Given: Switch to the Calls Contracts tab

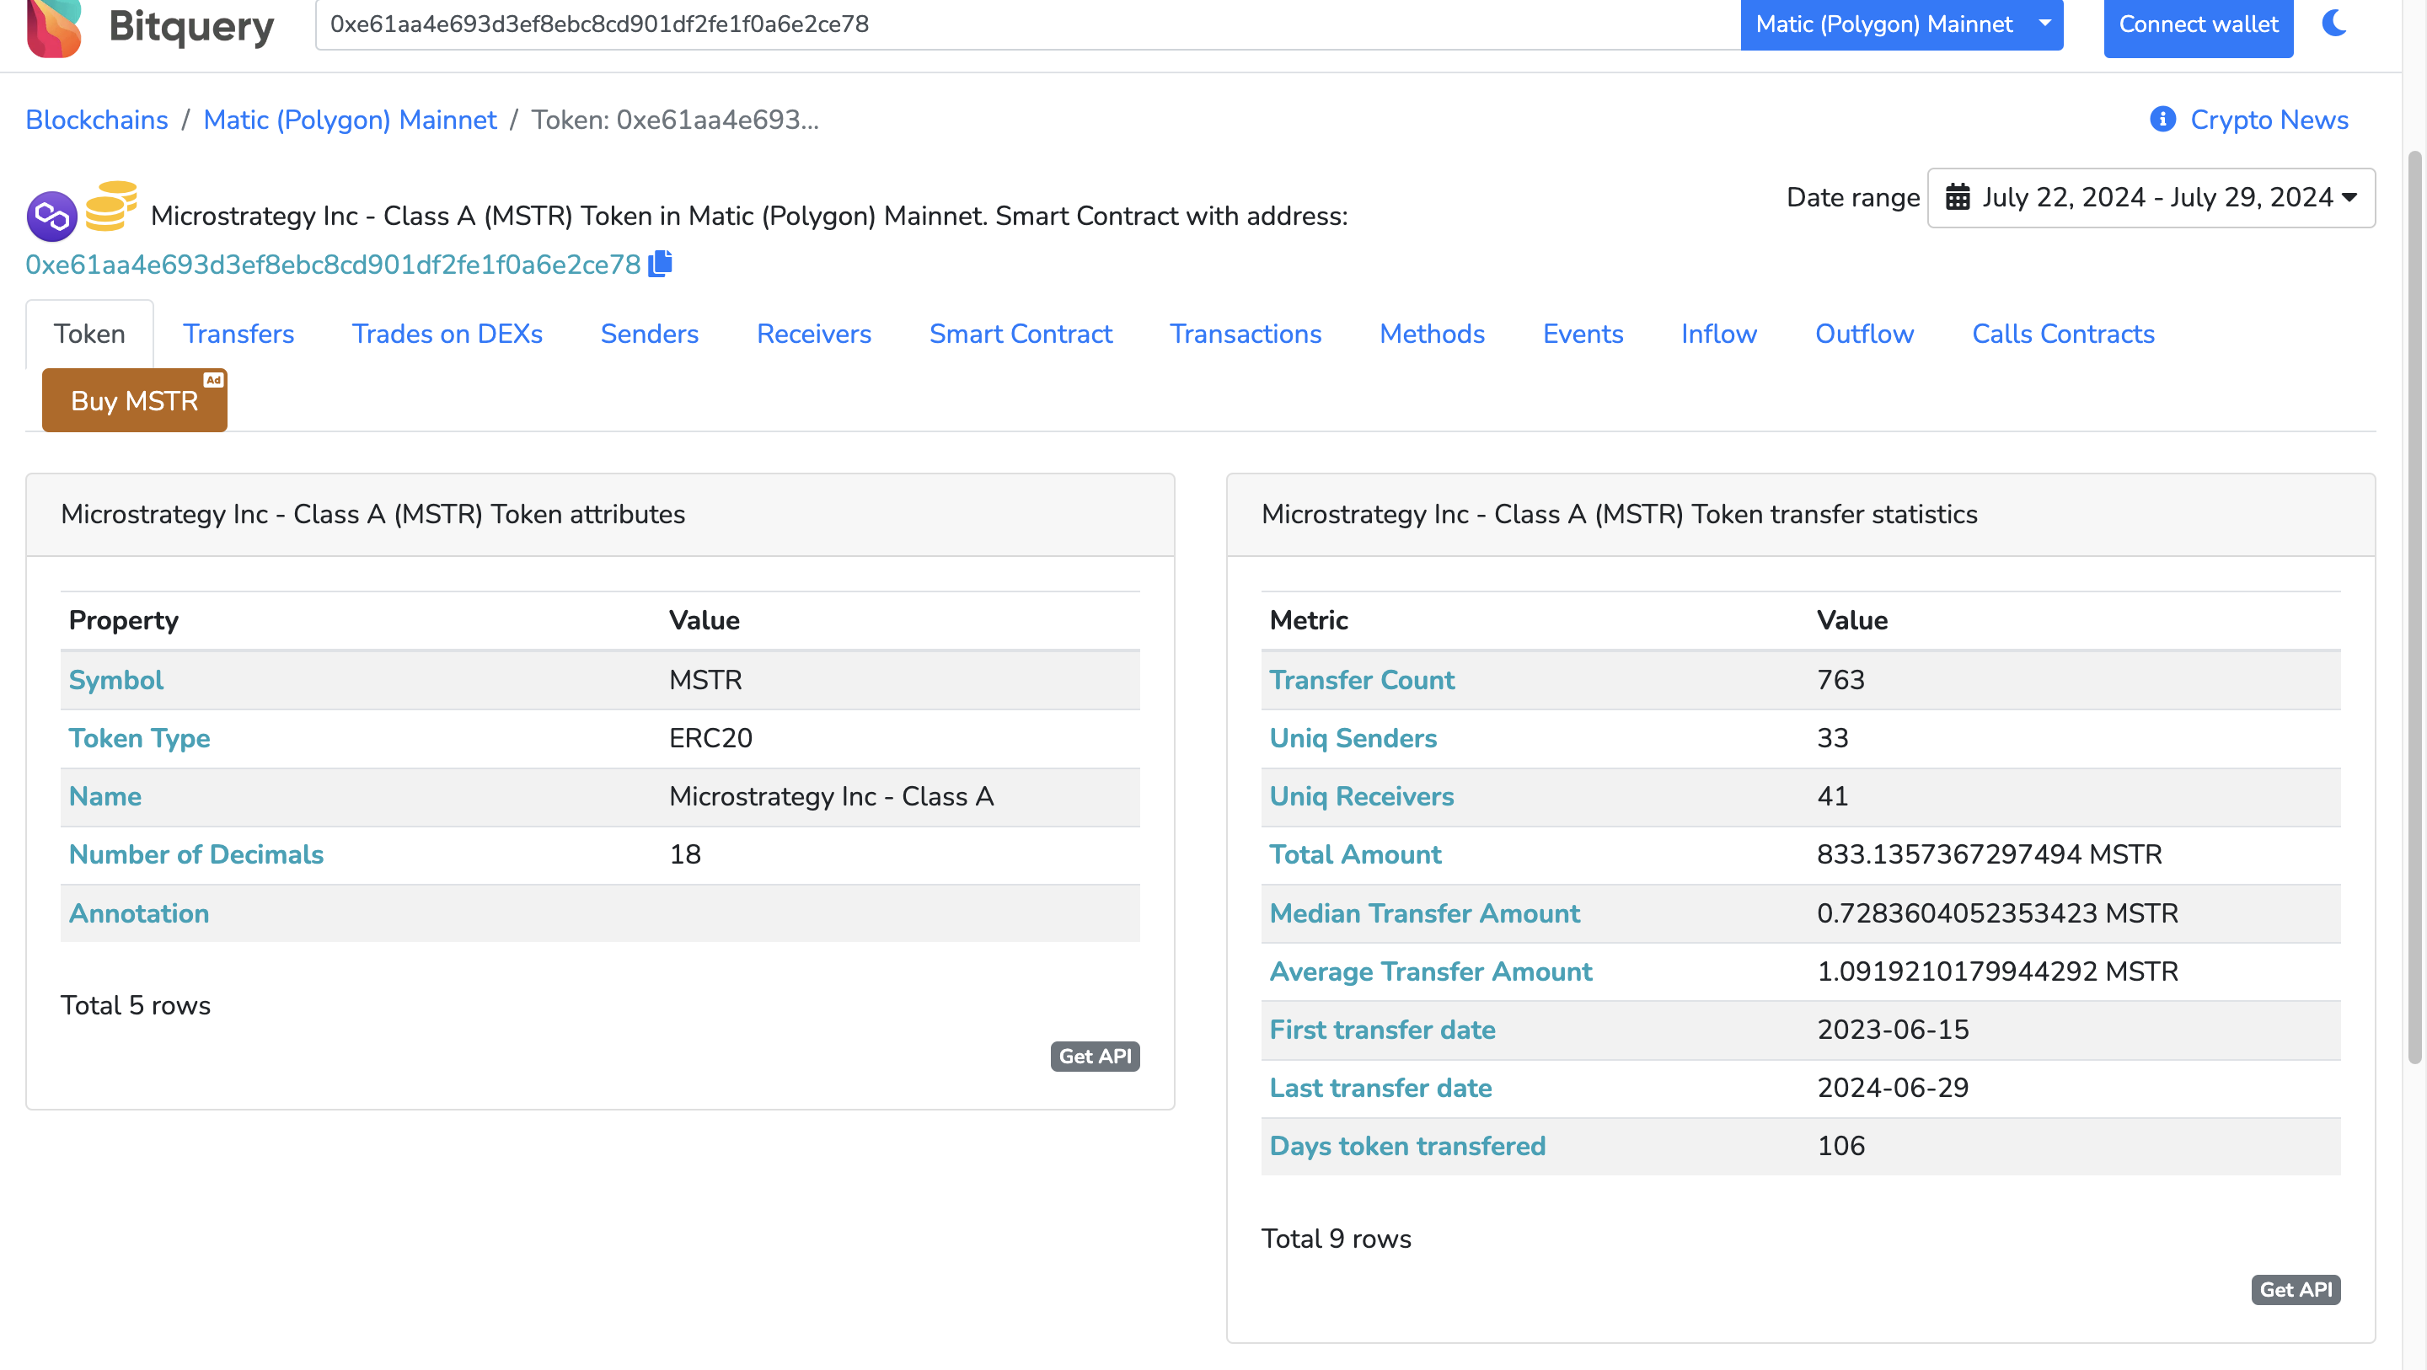Looking at the screenshot, I should click(x=2063, y=334).
